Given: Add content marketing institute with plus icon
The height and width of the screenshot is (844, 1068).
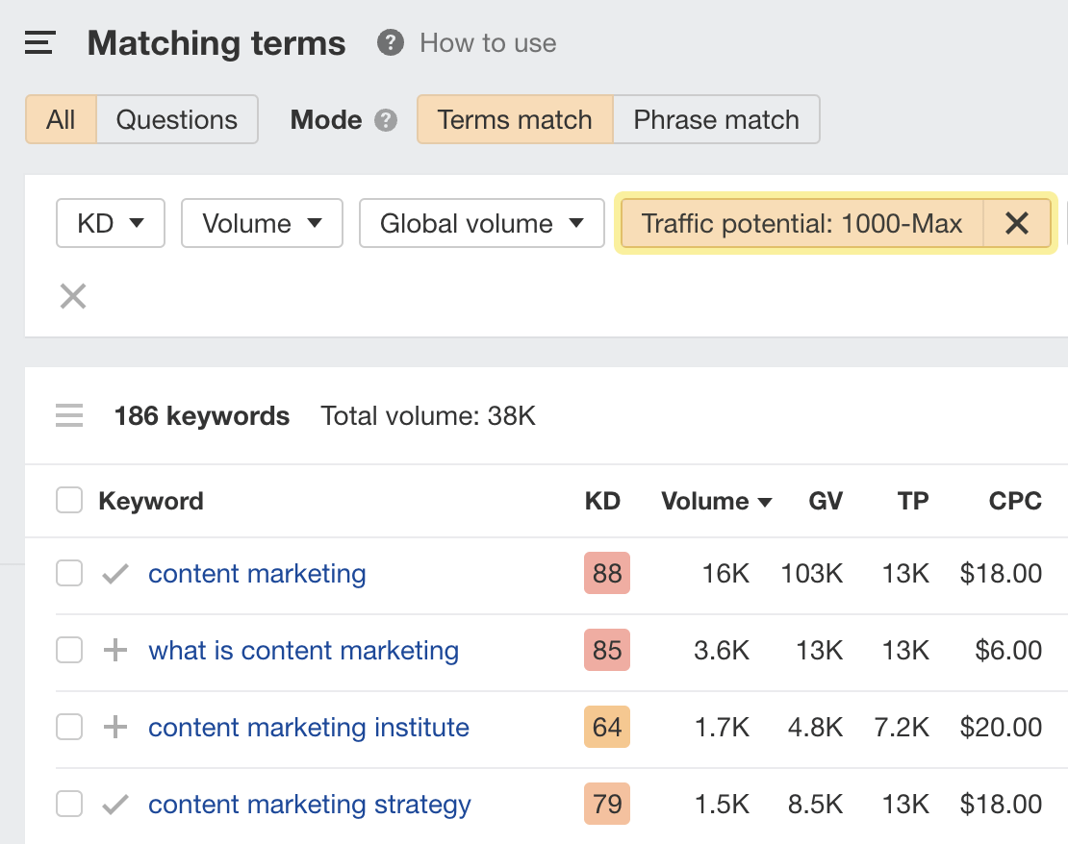Looking at the screenshot, I should click(x=115, y=727).
